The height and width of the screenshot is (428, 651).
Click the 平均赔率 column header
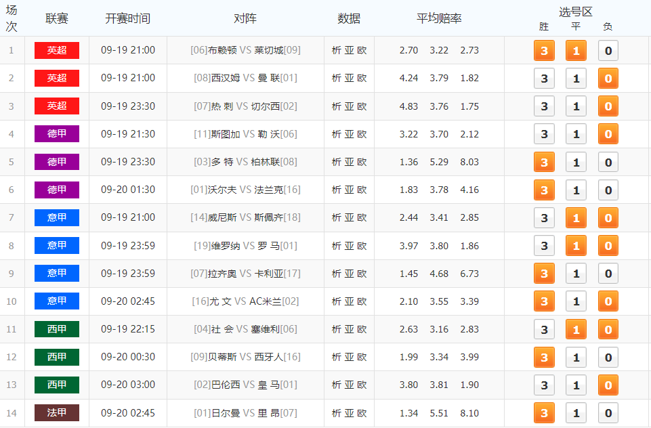[439, 19]
